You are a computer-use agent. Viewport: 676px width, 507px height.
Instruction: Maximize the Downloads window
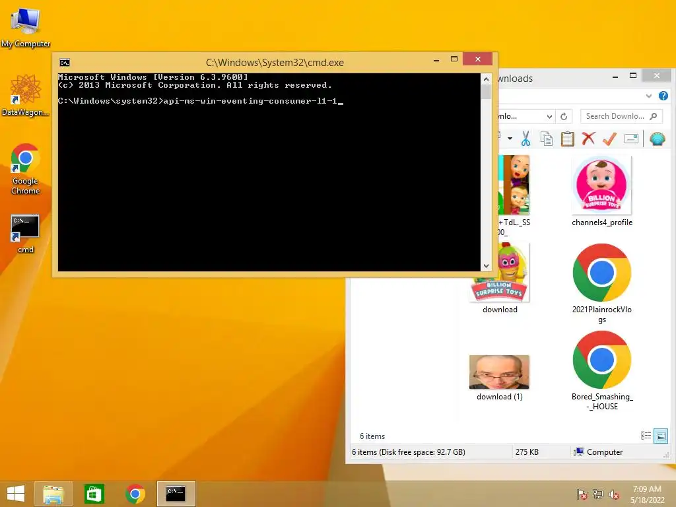(633, 76)
